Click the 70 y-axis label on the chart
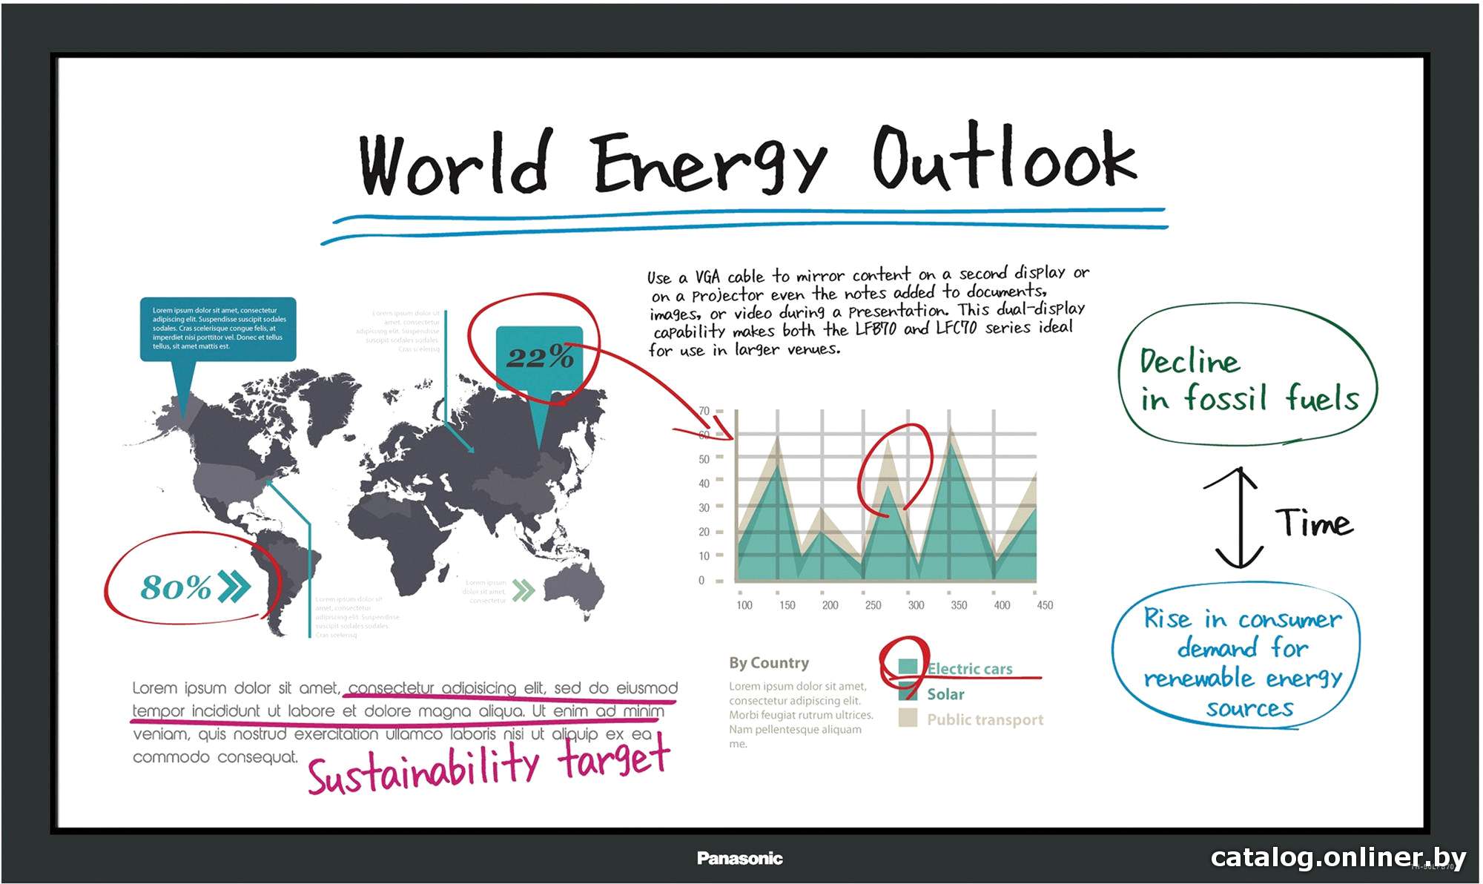Screen dimensions: 1483x884 point(704,411)
